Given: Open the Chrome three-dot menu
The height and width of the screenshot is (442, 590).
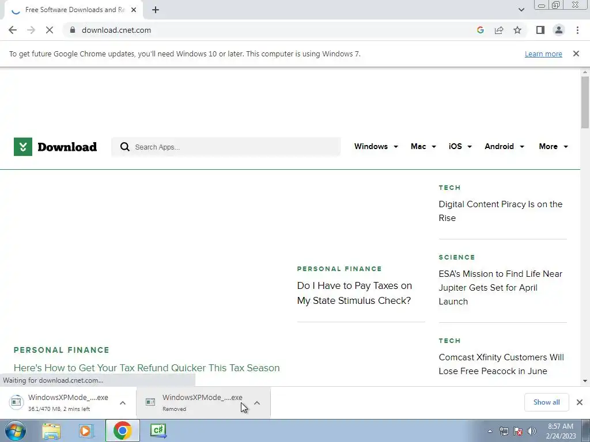Looking at the screenshot, I should pyautogui.click(x=577, y=30).
